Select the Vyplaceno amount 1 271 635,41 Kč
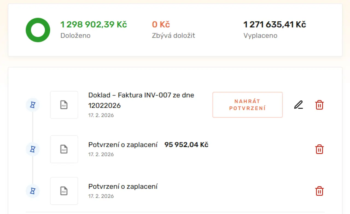 click(275, 25)
